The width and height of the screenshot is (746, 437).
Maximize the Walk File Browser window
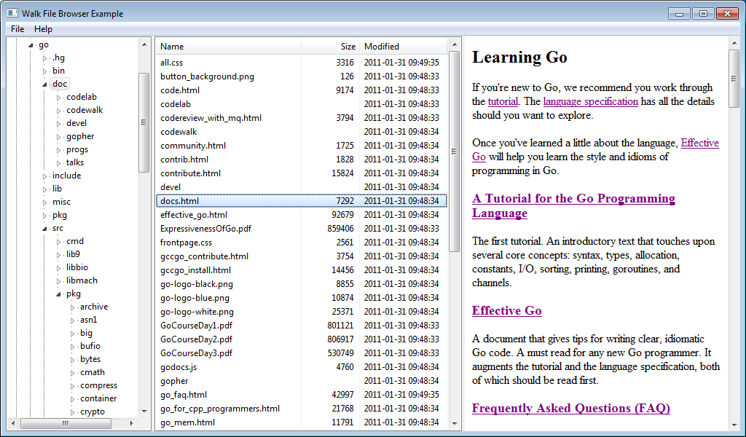point(703,13)
